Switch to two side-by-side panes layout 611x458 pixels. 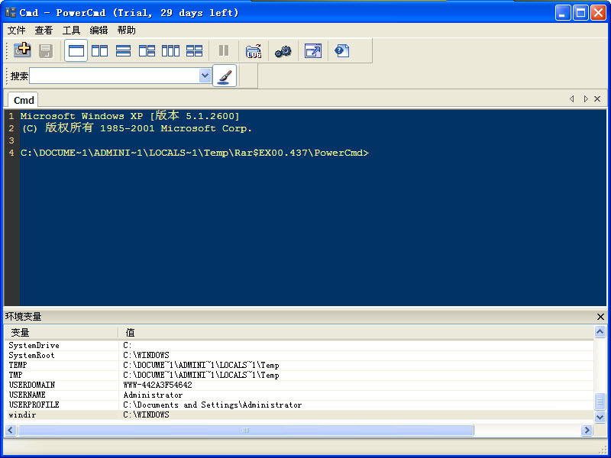99,51
